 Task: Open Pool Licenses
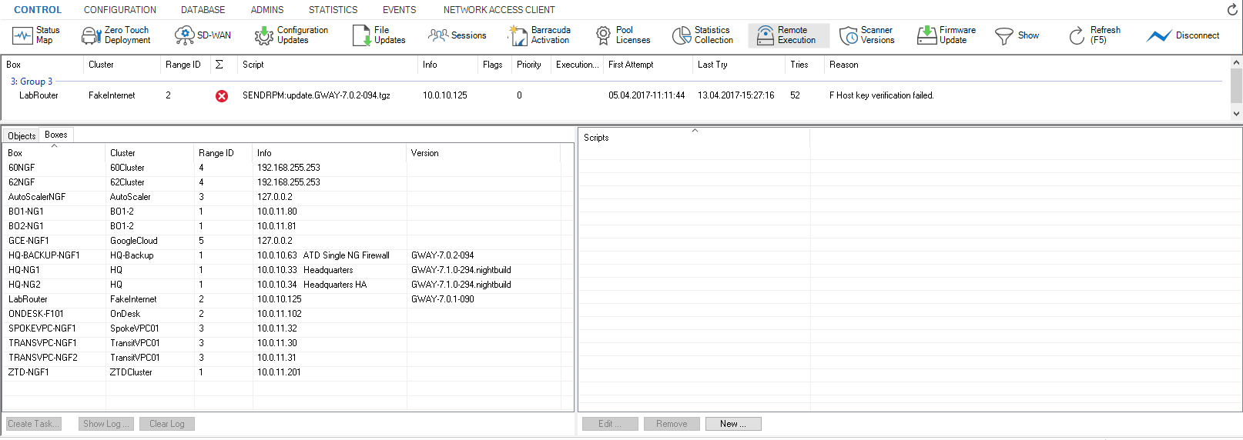click(622, 35)
